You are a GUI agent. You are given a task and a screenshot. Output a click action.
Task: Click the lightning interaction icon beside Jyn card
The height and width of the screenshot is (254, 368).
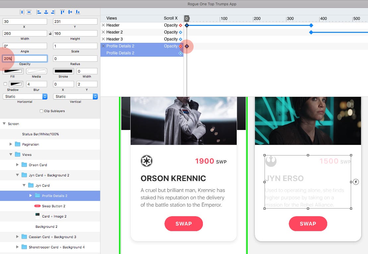tap(356, 182)
